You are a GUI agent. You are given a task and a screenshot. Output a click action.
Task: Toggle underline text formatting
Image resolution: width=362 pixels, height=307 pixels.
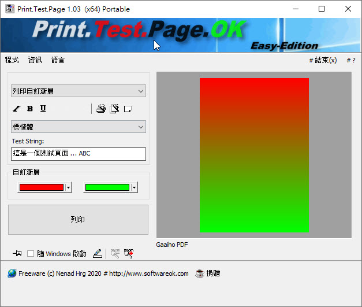pos(43,109)
